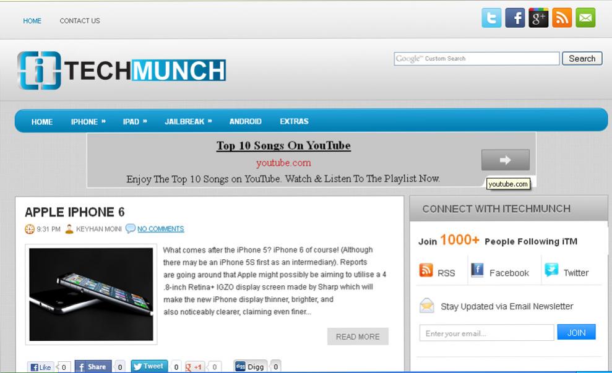Click the Facebook Like count bubble

point(62,367)
